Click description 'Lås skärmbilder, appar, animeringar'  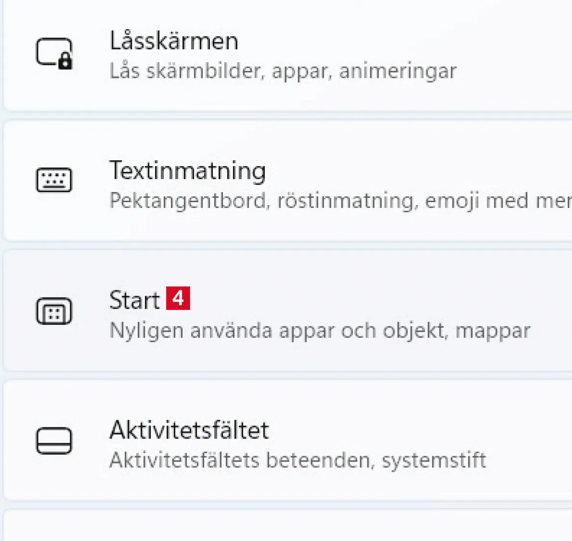283,71
